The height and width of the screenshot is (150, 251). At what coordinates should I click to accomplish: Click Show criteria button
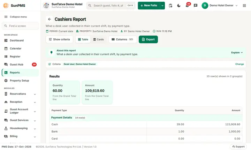point(59,39)
